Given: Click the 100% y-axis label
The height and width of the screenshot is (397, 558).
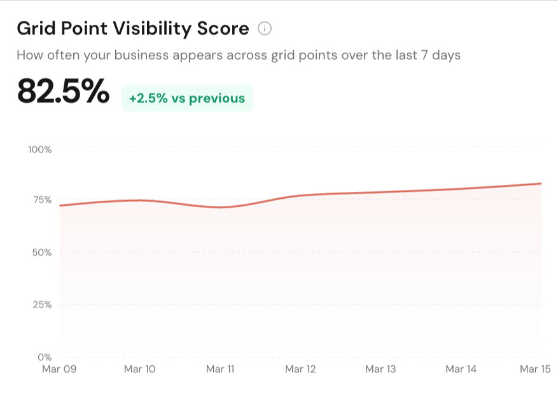Looking at the screenshot, I should (x=39, y=149).
